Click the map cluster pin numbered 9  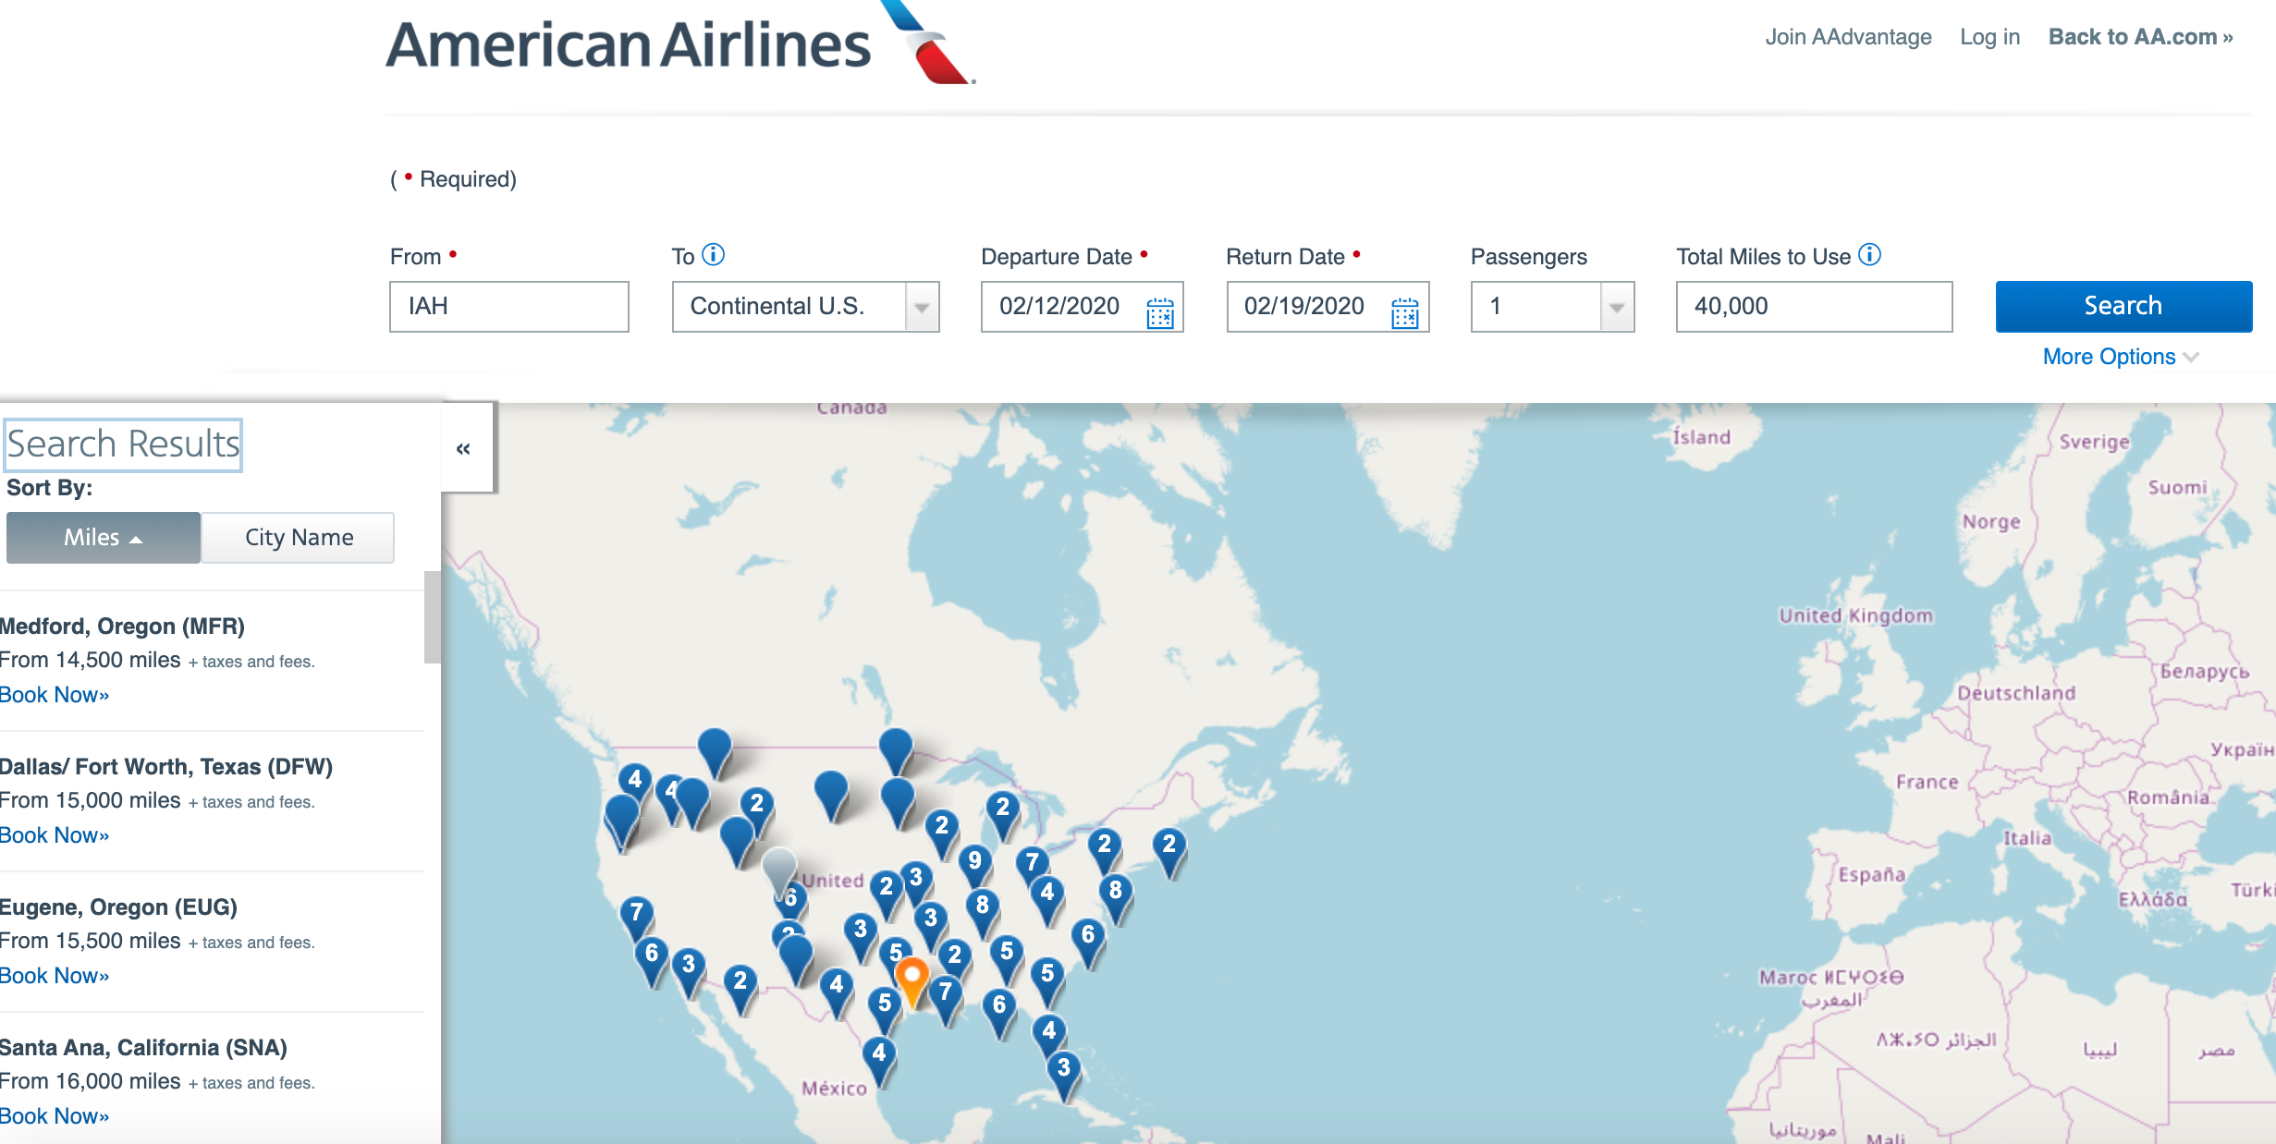[974, 865]
